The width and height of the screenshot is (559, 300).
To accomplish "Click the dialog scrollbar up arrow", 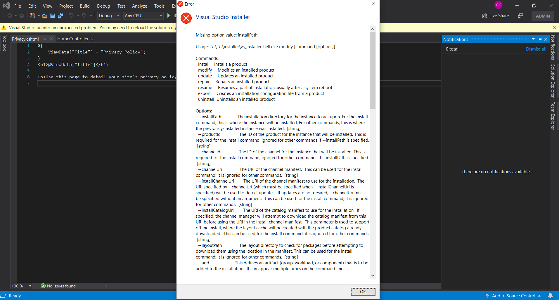I will 373,29.
